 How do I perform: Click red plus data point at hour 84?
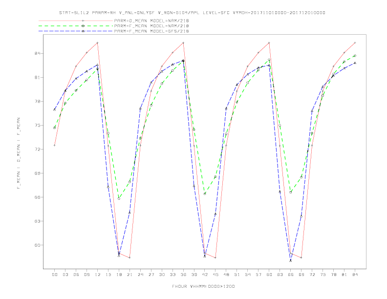[x=355, y=43]
